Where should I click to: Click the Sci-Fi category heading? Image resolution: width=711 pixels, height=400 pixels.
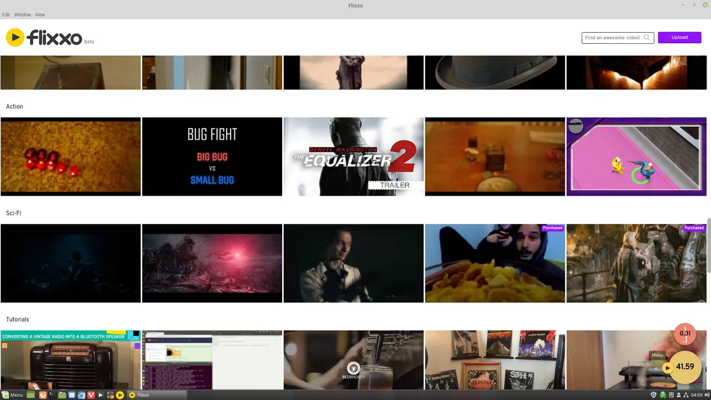coord(13,213)
